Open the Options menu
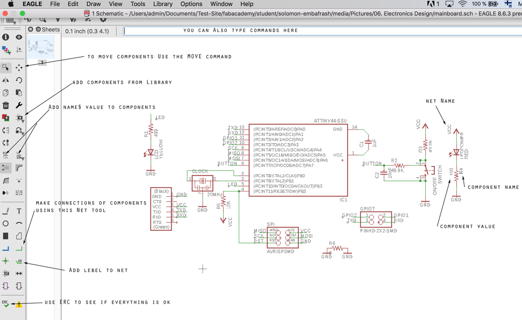This screenshot has width=522, height=320. (x=192, y=4)
